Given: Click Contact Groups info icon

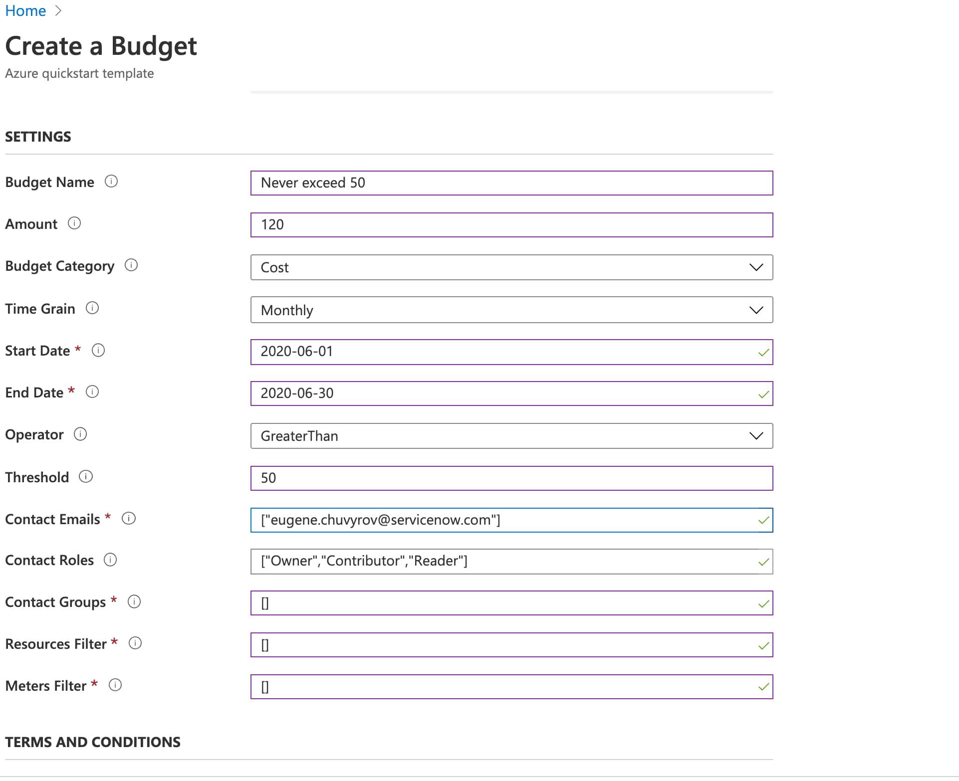Looking at the screenshot, I should click(x=134, y=602).
